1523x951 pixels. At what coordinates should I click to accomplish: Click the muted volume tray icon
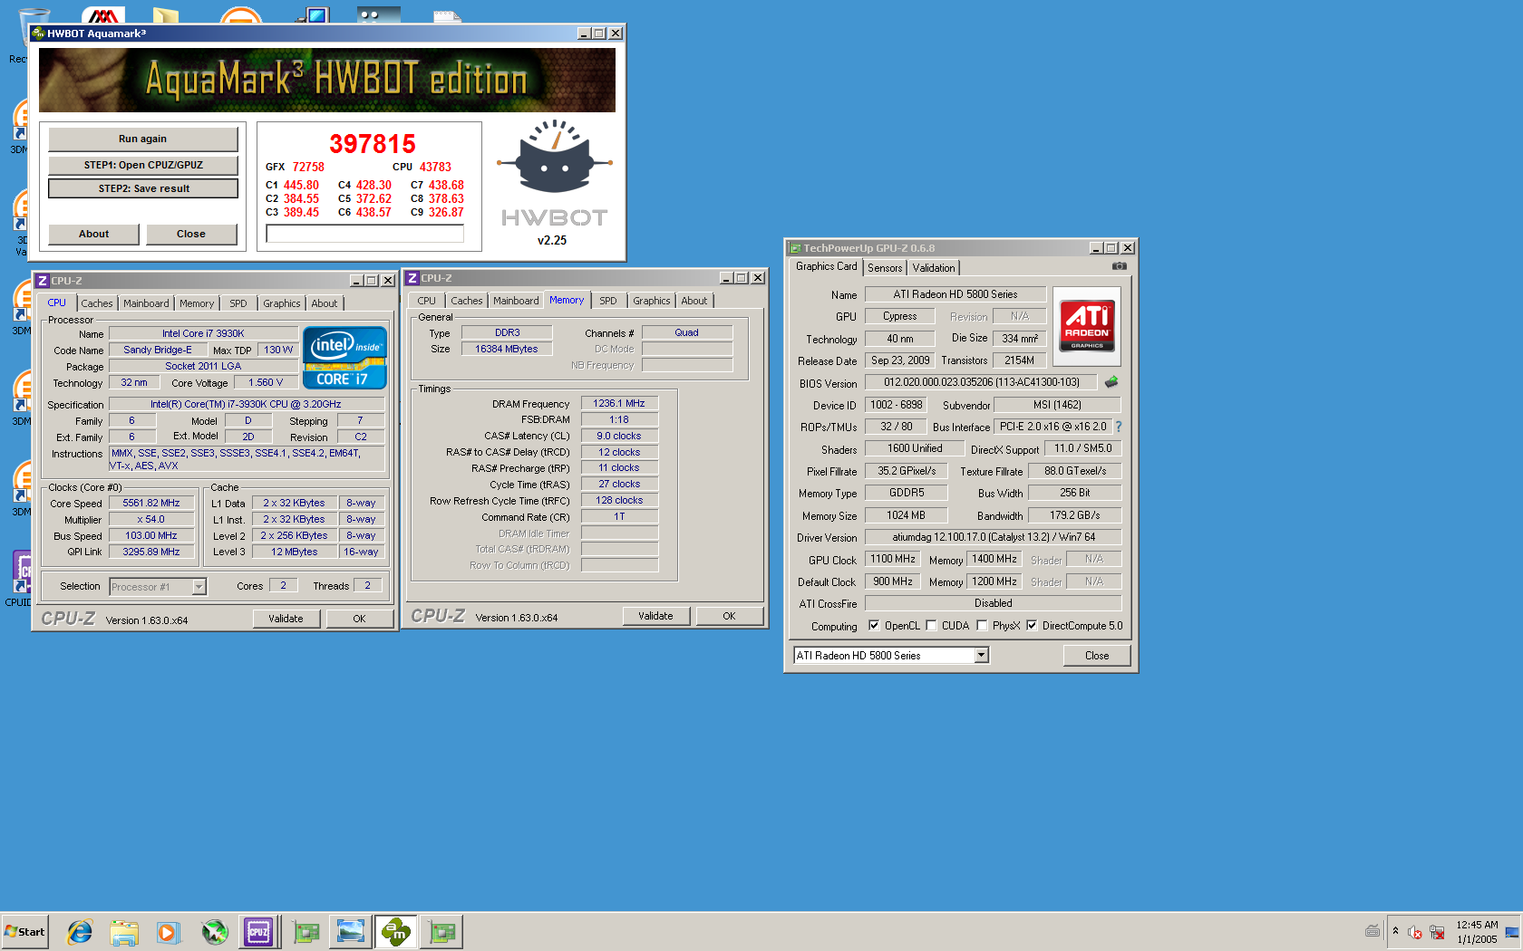(1415, 932)
